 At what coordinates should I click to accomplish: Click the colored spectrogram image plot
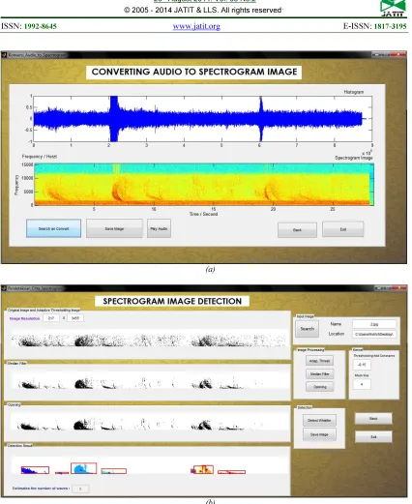pos(204,185)
